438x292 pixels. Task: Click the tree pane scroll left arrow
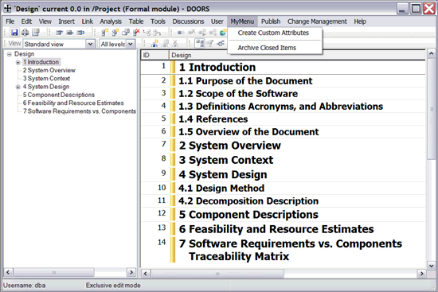click(x=8, y=272)
